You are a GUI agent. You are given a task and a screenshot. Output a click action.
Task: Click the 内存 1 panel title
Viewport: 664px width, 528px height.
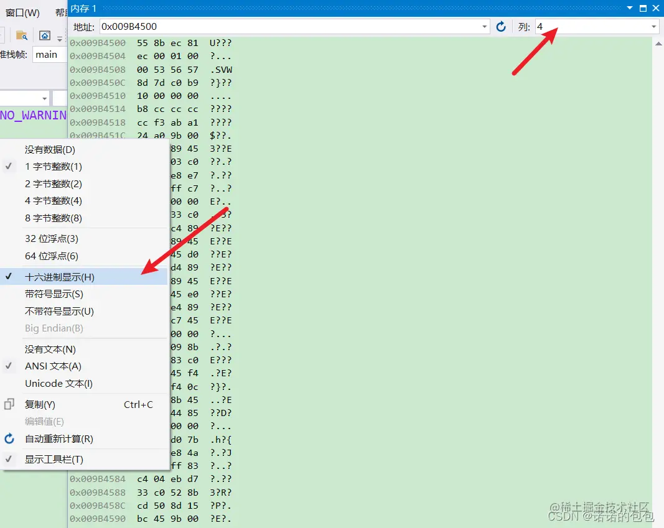pyautogui.click(x=83, y=9)
